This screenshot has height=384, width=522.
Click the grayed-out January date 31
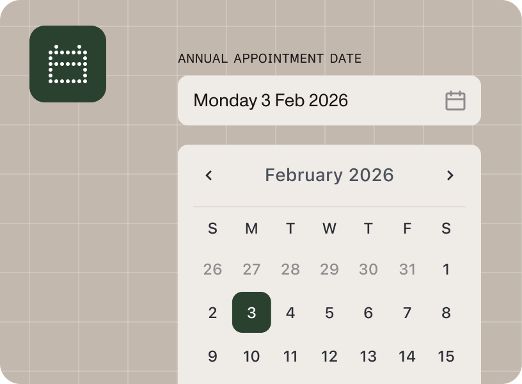(407, 269)
